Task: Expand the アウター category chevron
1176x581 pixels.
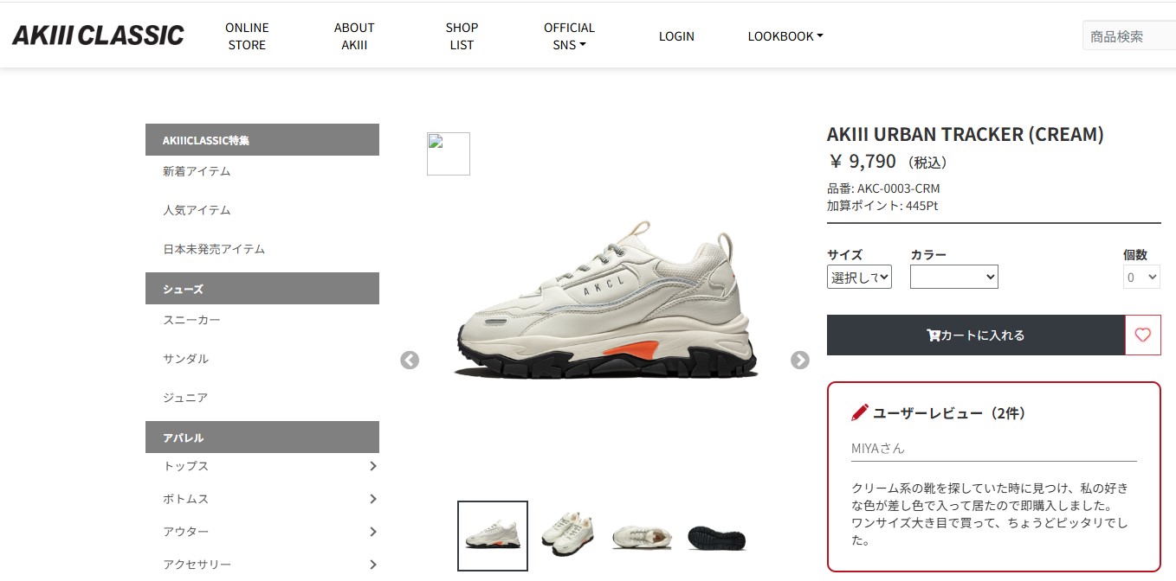Action: (x=373, y=532)
